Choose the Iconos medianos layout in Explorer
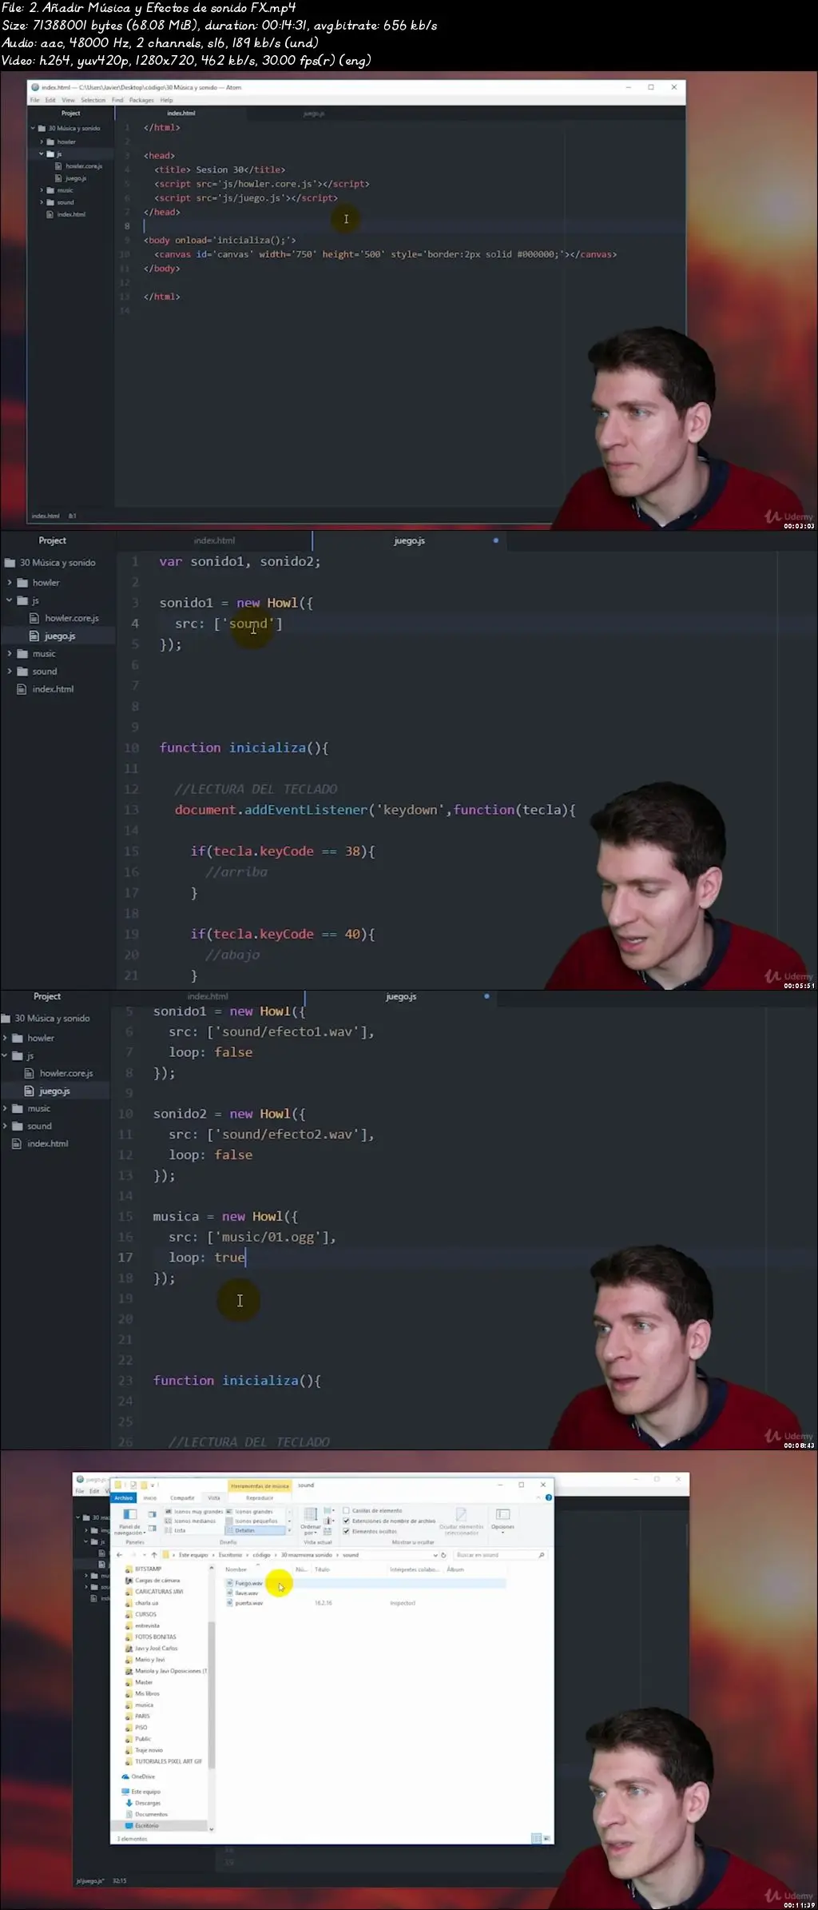 (x=191, y=1521)
